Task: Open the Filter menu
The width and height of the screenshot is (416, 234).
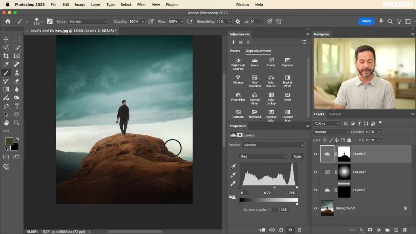Action: coord(141,4)
